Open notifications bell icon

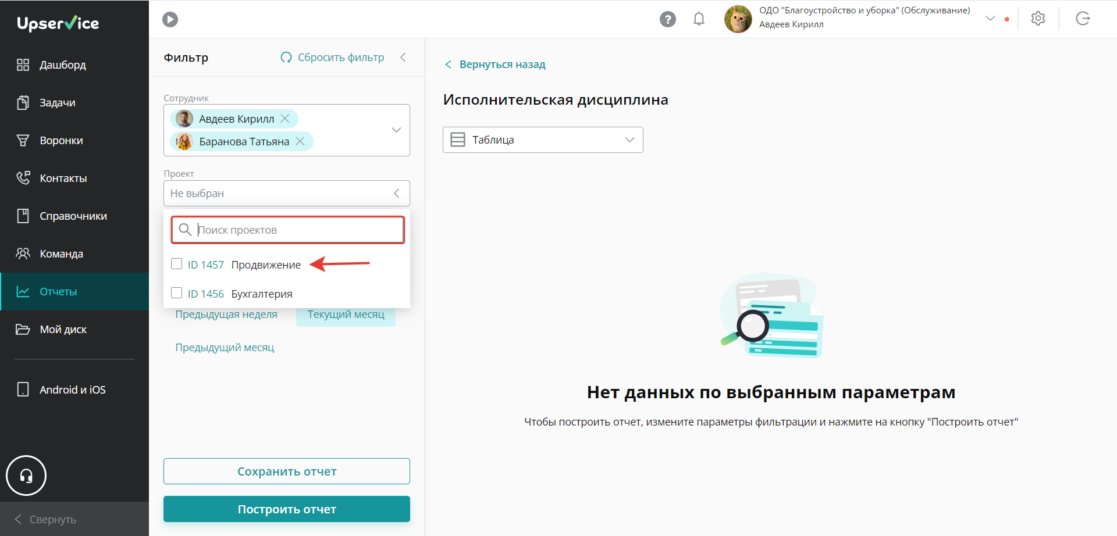click(x=699, y=19)
